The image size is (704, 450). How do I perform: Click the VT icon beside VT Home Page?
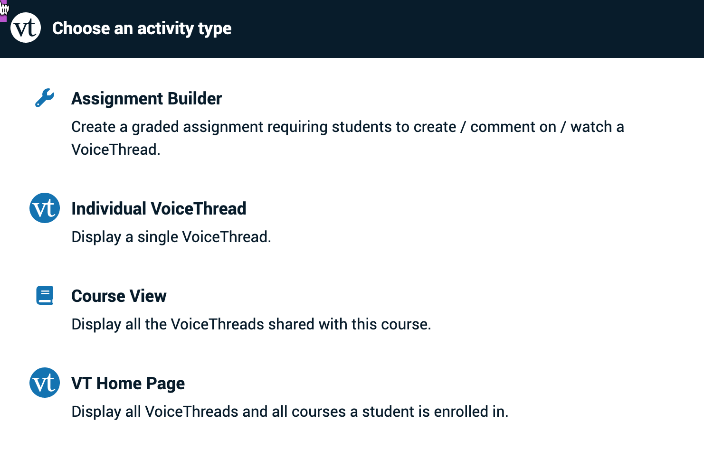pos(45,383)
